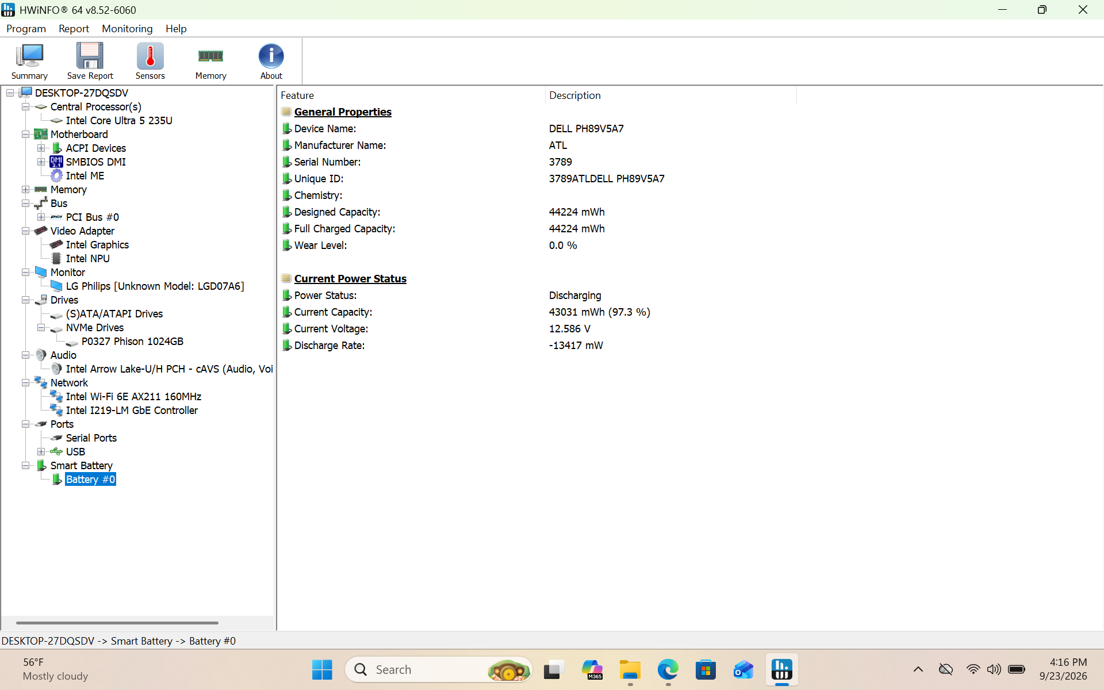Select the Wear Level row

538,246
